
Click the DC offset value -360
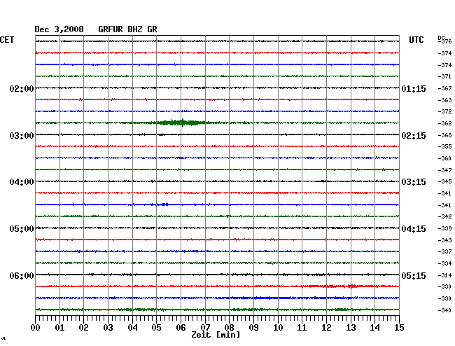click(444, 158)
